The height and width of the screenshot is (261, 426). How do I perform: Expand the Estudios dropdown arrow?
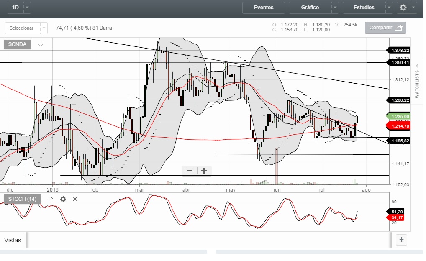(389, 8)
